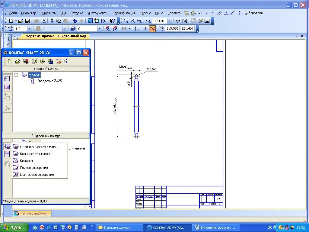Screen dimensions: 309x232
Task: Open the zoom scale 0.4136 dropdown
Action: coord(169,21)
